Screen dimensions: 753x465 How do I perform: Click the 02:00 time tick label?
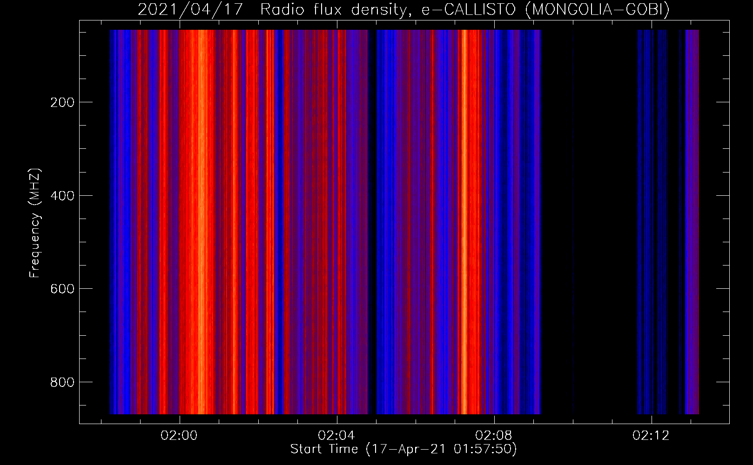(179, 436)
